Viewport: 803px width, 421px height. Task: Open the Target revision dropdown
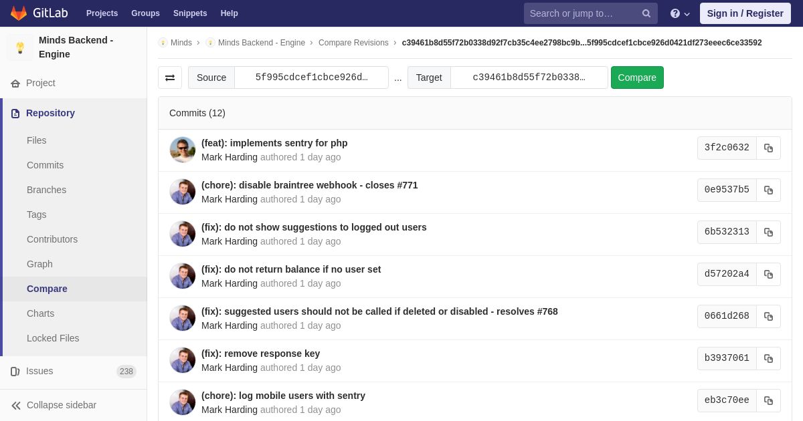(x=529, y=78)
